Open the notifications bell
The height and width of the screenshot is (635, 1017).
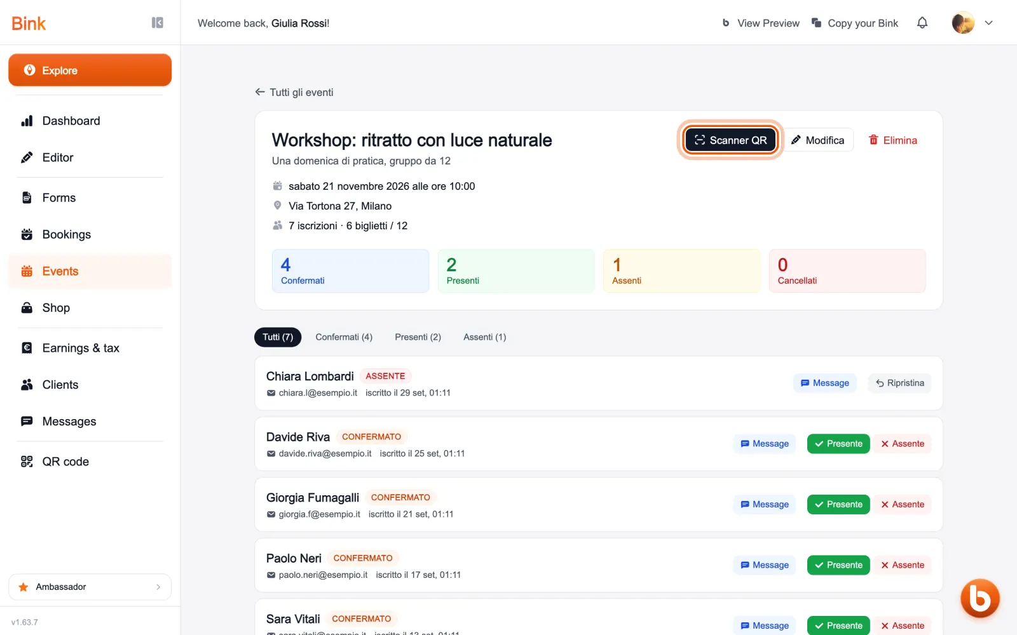click(x=922, y=23)
